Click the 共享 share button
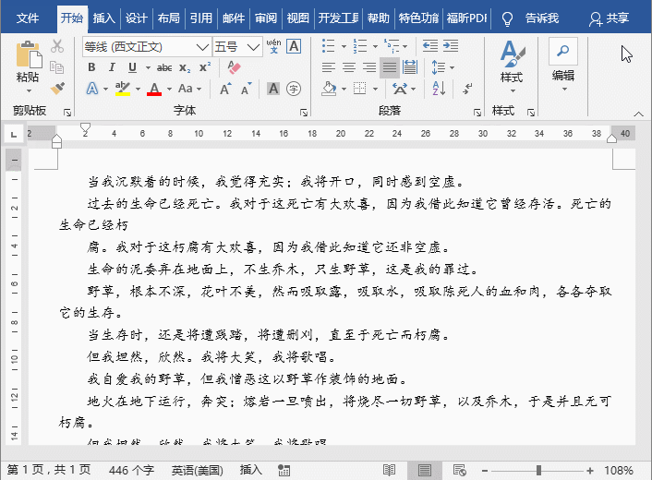Viewport: 652px width, 480px height. [x=609, y=18]
